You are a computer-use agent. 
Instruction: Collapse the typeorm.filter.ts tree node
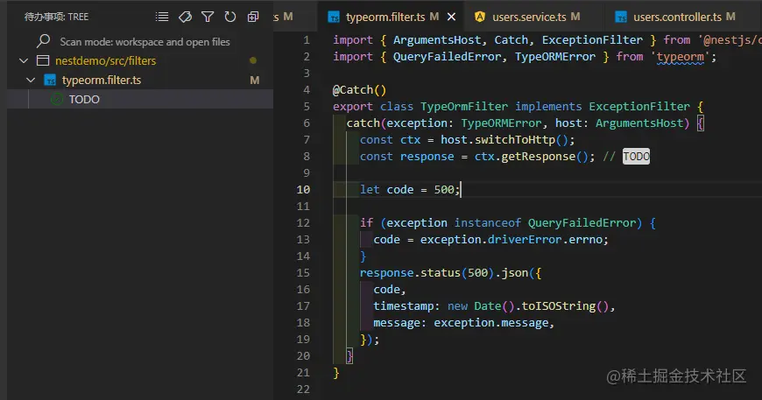point(31,81)
